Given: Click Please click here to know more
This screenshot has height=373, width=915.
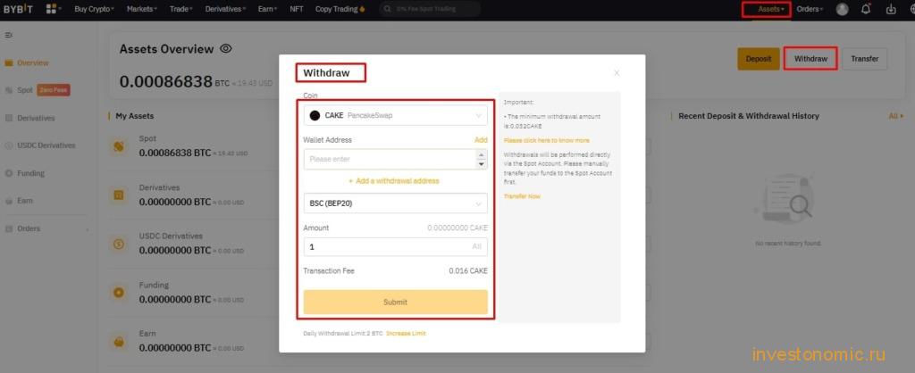Looking at the screenshot, I should tap(546, 140).
